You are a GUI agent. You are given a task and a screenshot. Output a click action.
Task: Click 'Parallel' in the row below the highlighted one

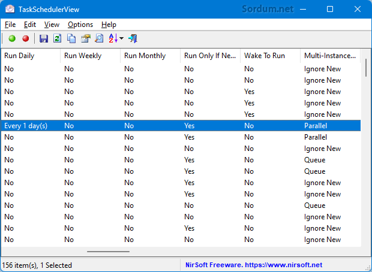coord(316,137)
